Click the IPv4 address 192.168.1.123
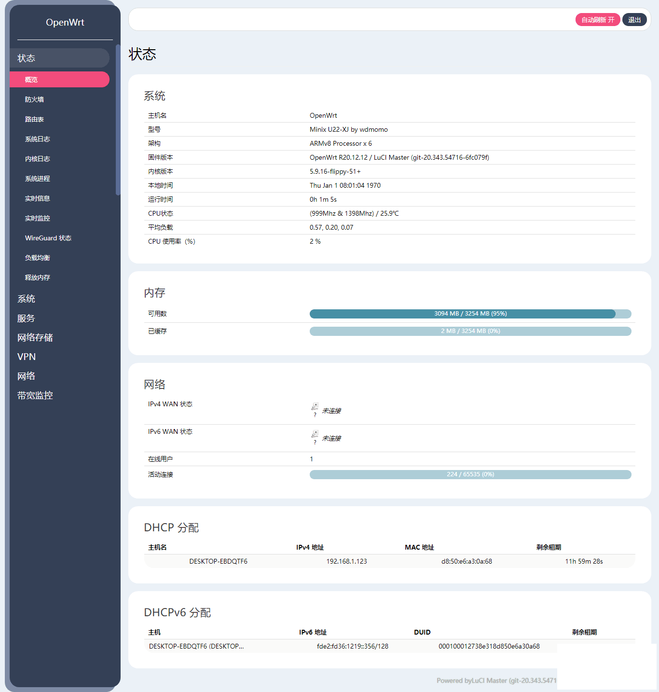This screenshot has width=659, height=692. pos(346,561)
